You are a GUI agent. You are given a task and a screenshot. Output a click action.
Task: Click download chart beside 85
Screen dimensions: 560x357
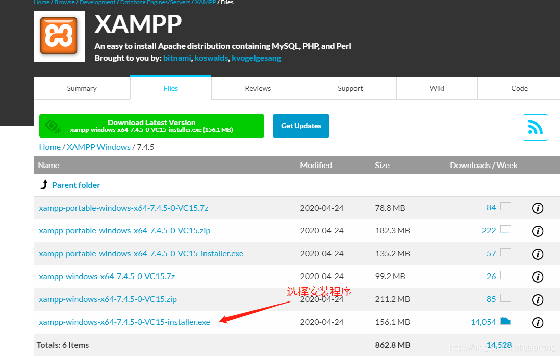pos(506,298)
